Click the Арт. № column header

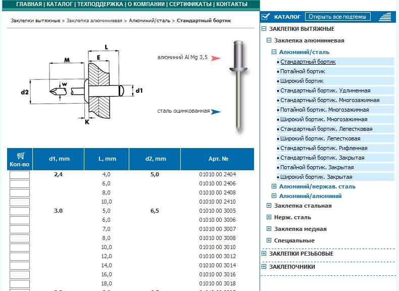tap(218, 159)
